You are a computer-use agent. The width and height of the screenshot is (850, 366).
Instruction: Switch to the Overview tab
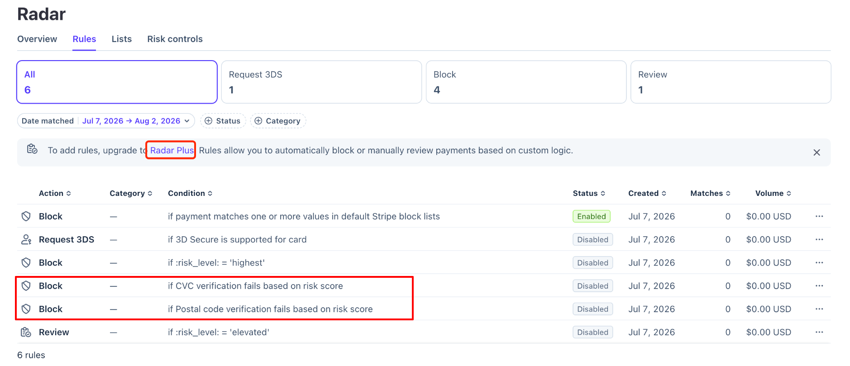[x=37, y=39]
